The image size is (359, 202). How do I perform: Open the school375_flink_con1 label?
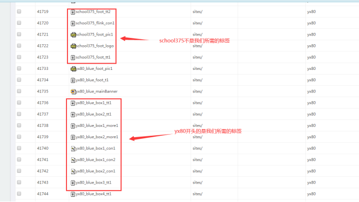95,23
